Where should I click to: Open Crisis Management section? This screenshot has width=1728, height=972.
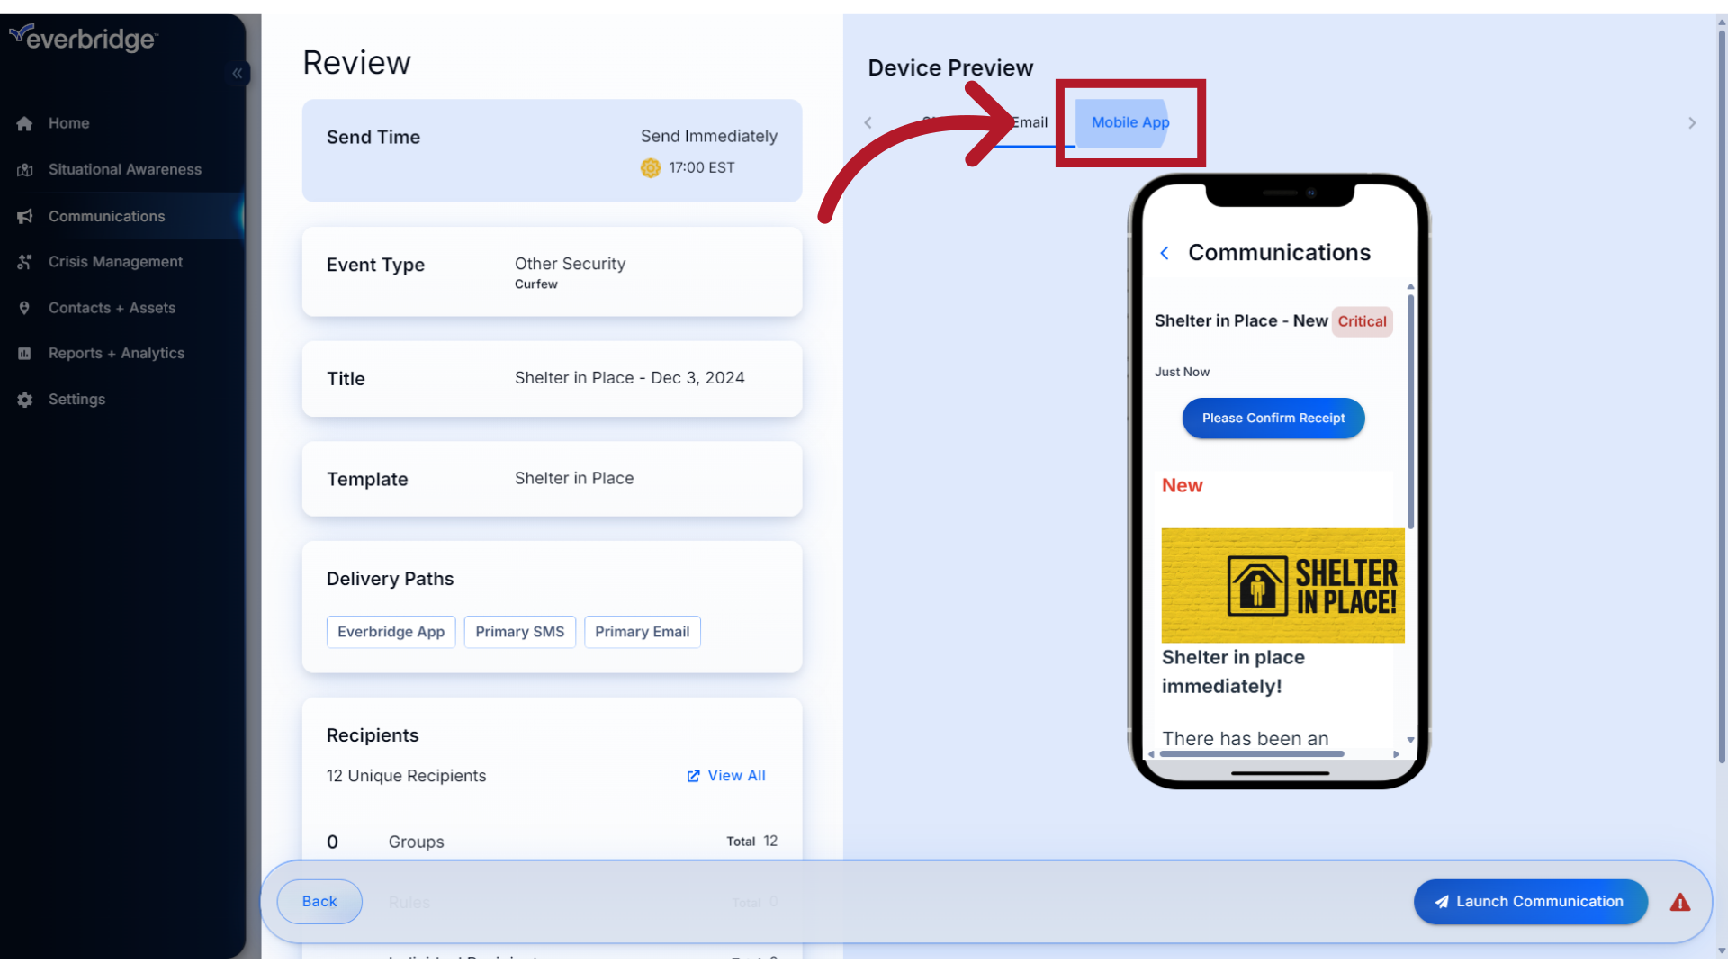[x=115, y=260]
